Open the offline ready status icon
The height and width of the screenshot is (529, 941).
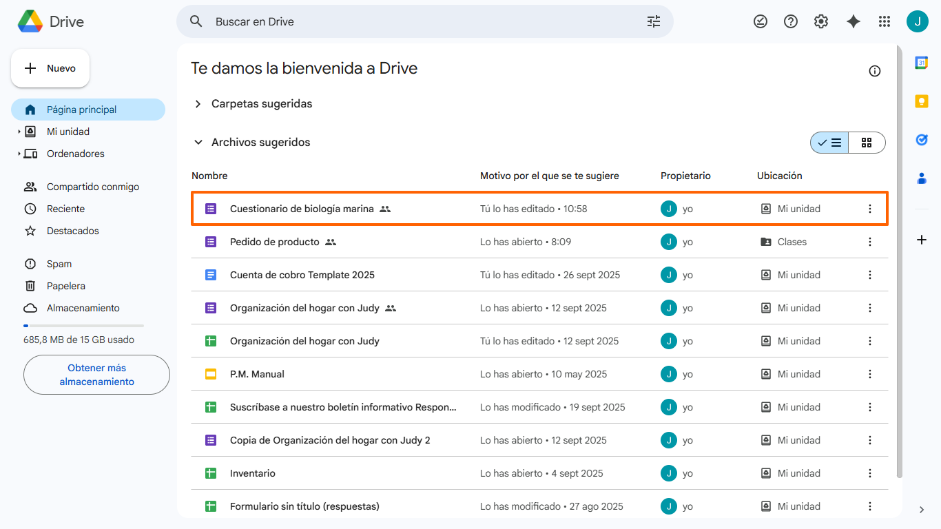coord(761,21)
